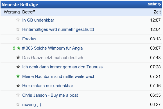Click the green star by 'Meine Nachbarn sind mittlerweile wach'
The width and height of the screenshot is (163, 109).
pyautogui.click(x=18, y=76)
